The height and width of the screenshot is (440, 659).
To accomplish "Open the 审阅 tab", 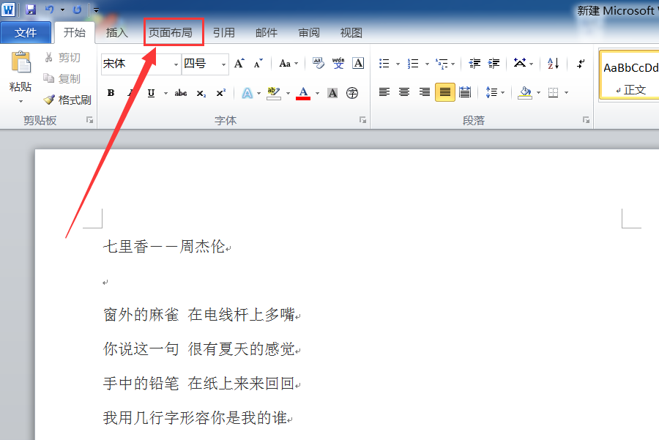I will click(309, 32).
